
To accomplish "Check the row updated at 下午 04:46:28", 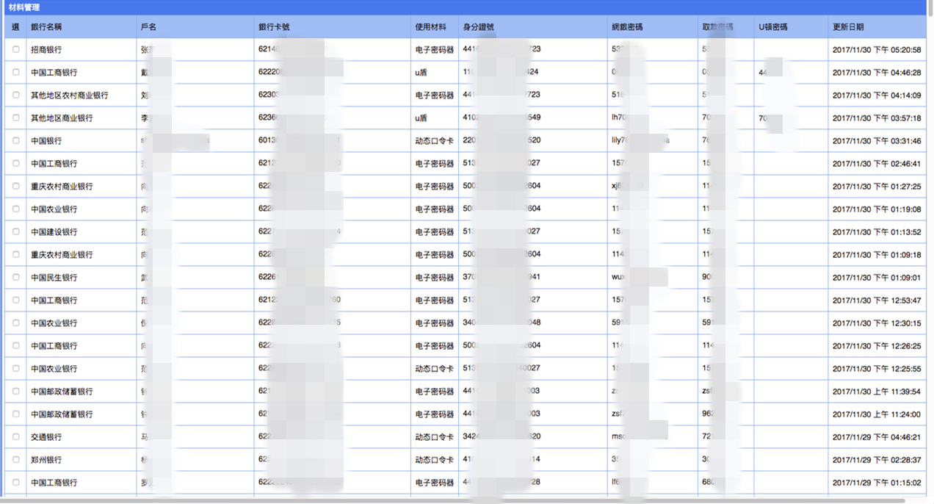I will pyautogui.click(x=16, y=73).
